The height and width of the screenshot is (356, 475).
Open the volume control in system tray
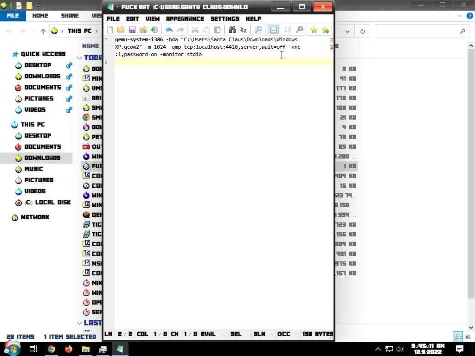400,349
